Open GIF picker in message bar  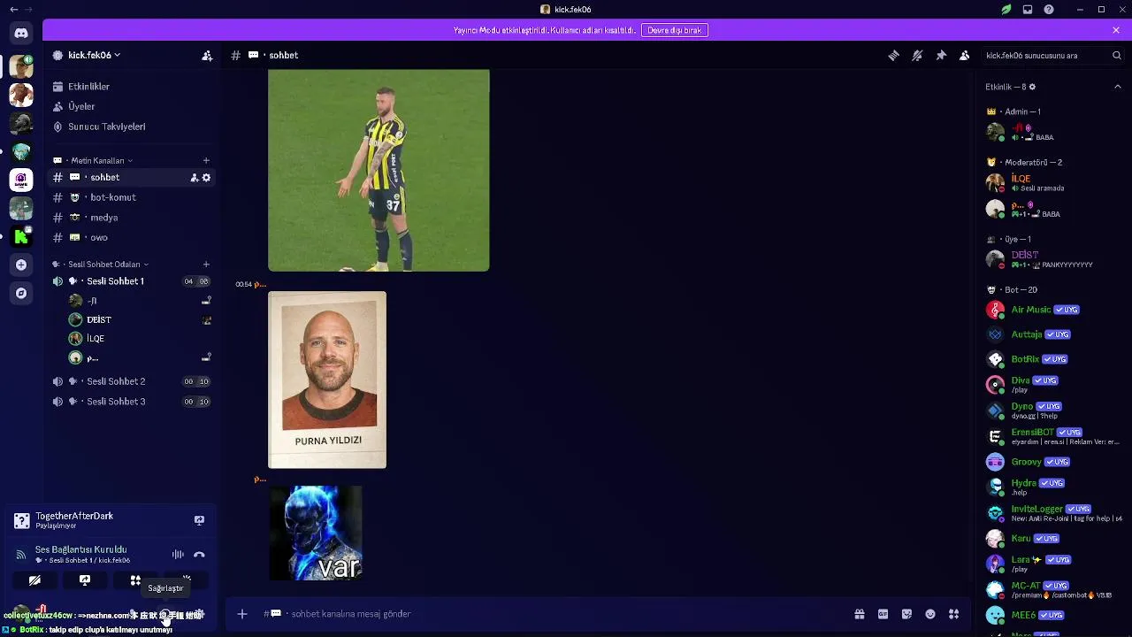883,614
